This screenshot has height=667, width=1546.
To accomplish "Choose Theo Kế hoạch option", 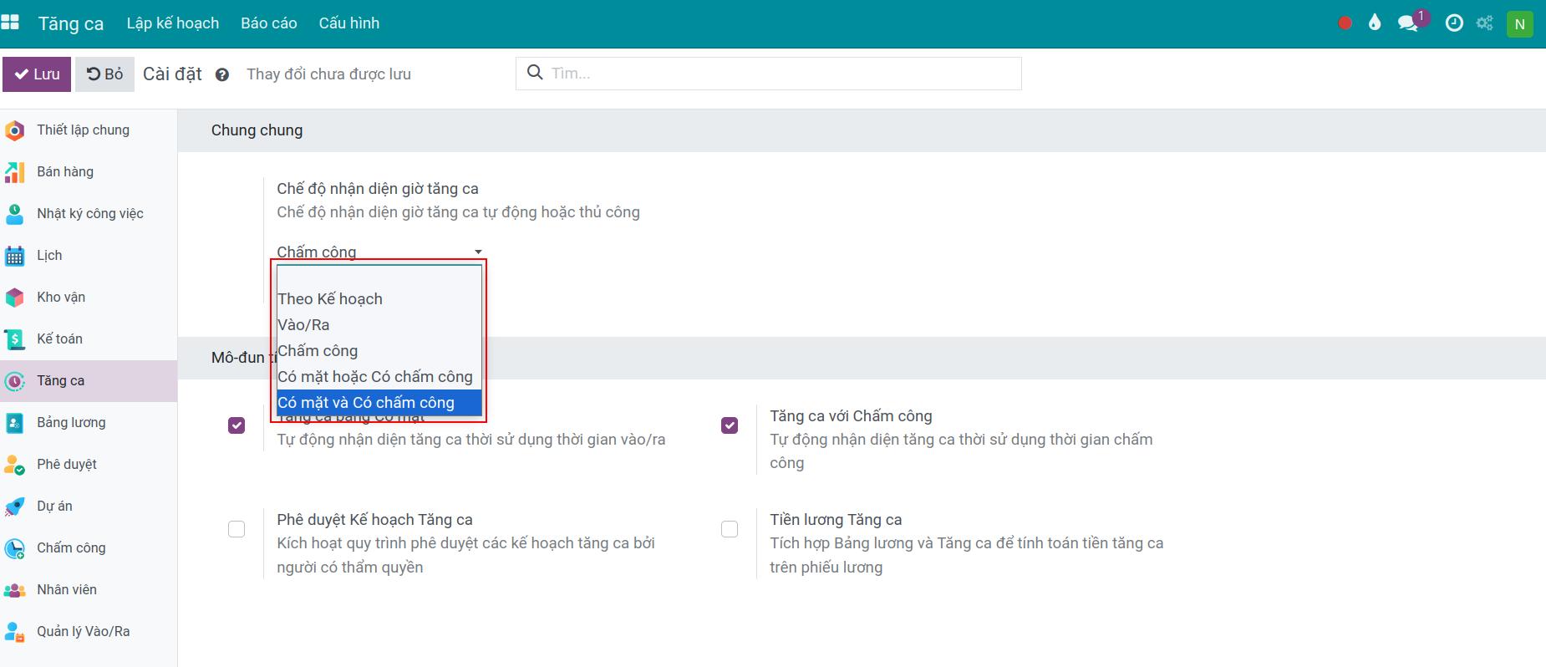I will click(379, 299).
